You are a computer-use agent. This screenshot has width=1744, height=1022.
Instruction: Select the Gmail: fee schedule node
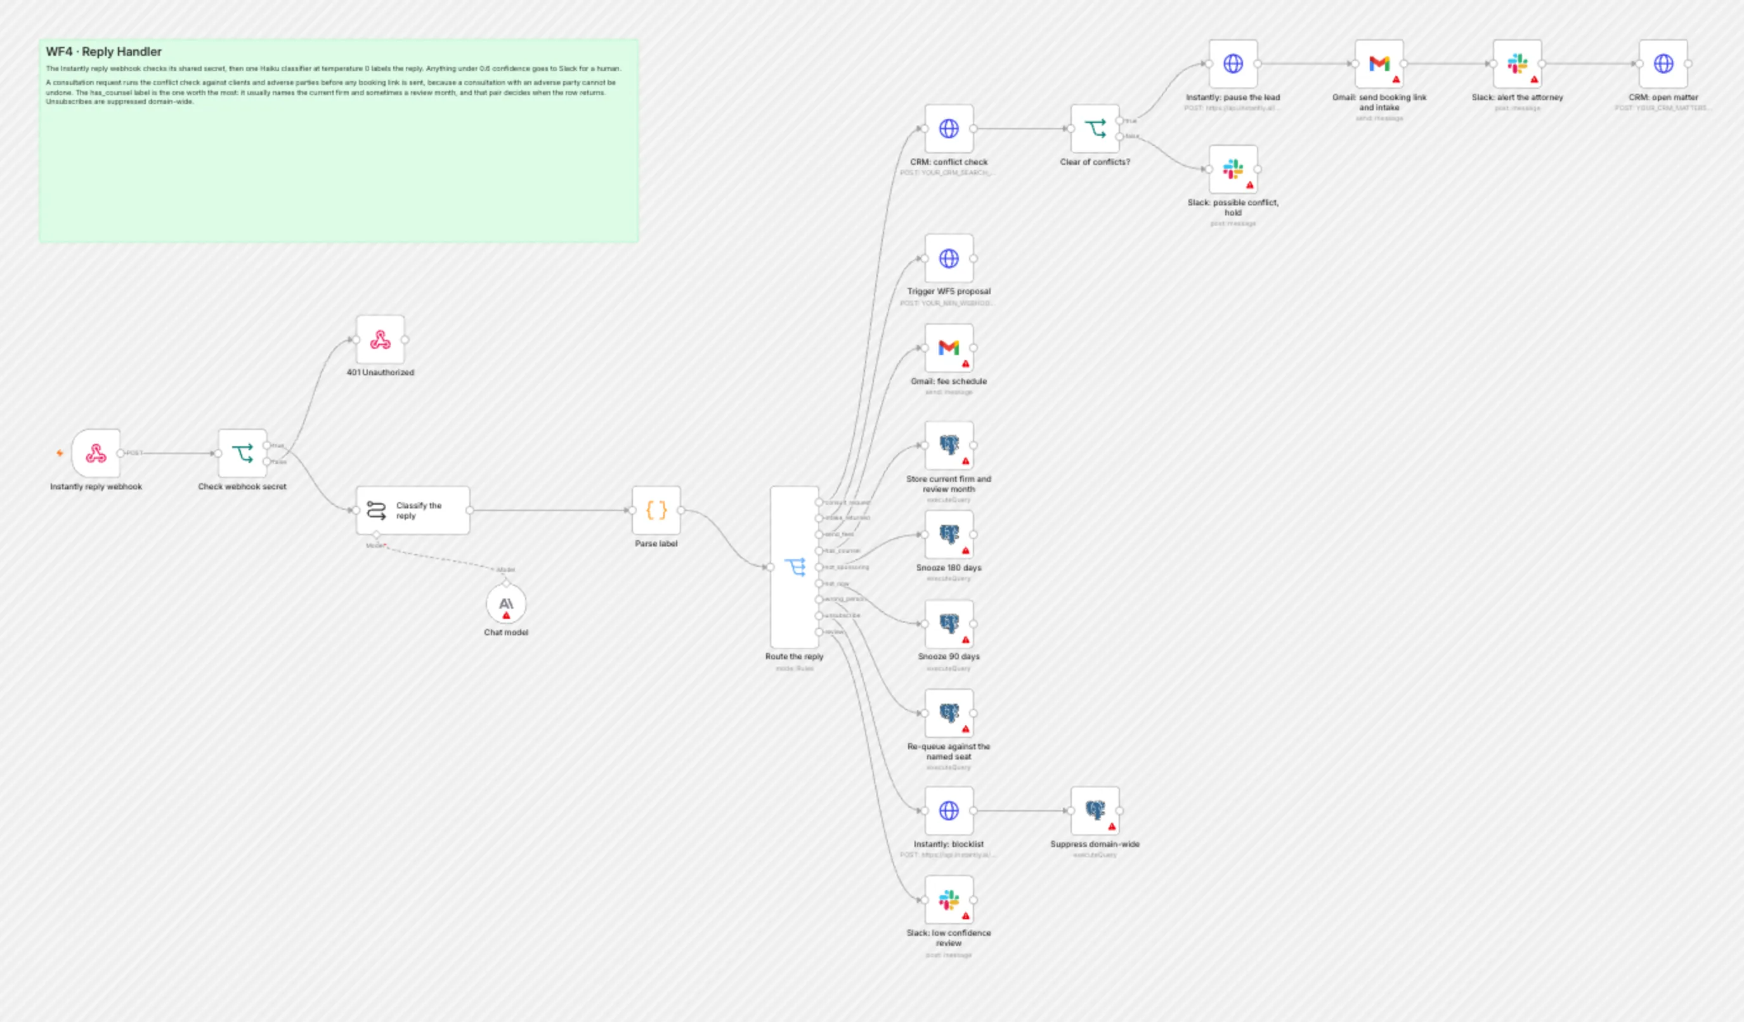(x=949, y=348)
